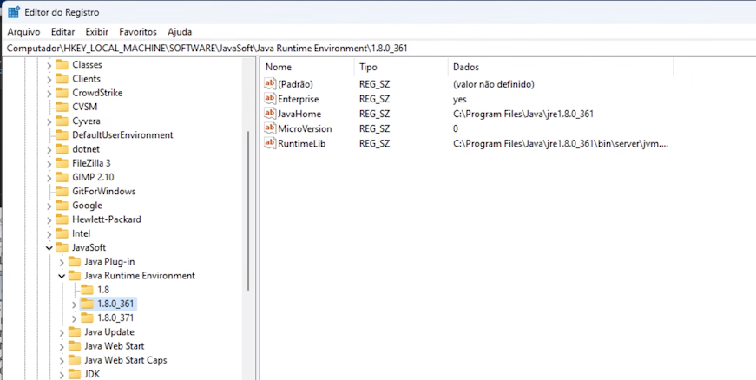Expand the 1.8.0_361 key
Image resolution: width=756 pixels, height=380 pixels.
coord(75,305)
